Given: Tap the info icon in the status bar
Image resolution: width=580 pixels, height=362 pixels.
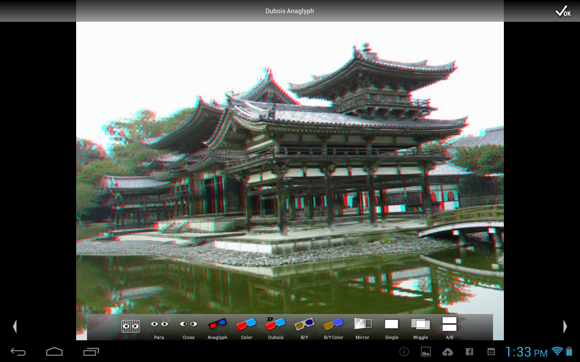Looking at the screenshot, I should point(404,352).
